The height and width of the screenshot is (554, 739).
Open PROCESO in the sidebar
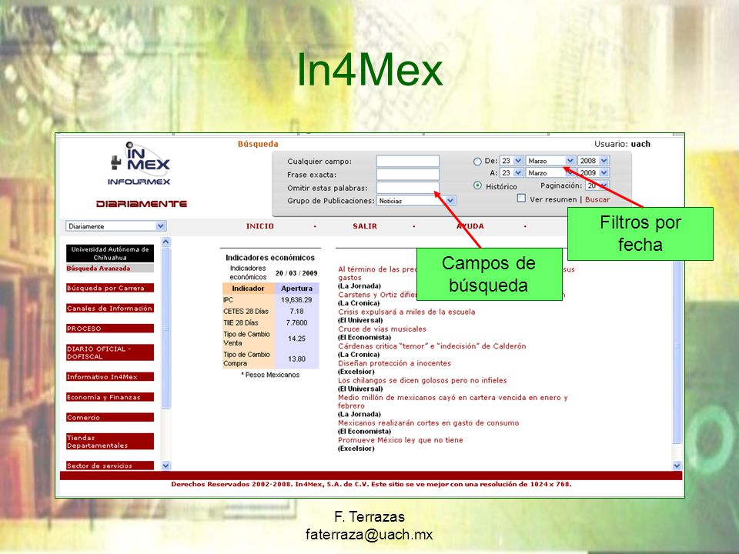pyautogui.click(x=110, y=329)
